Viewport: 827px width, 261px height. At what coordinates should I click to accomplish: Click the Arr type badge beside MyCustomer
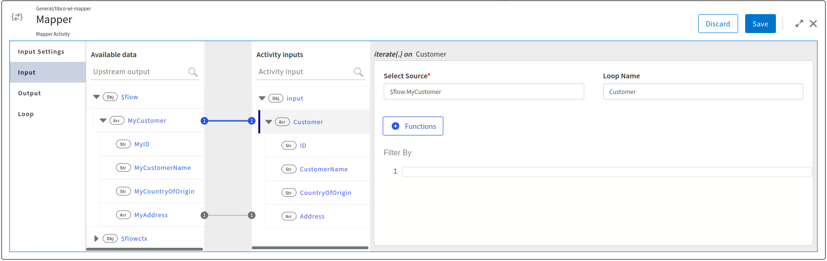116,121
